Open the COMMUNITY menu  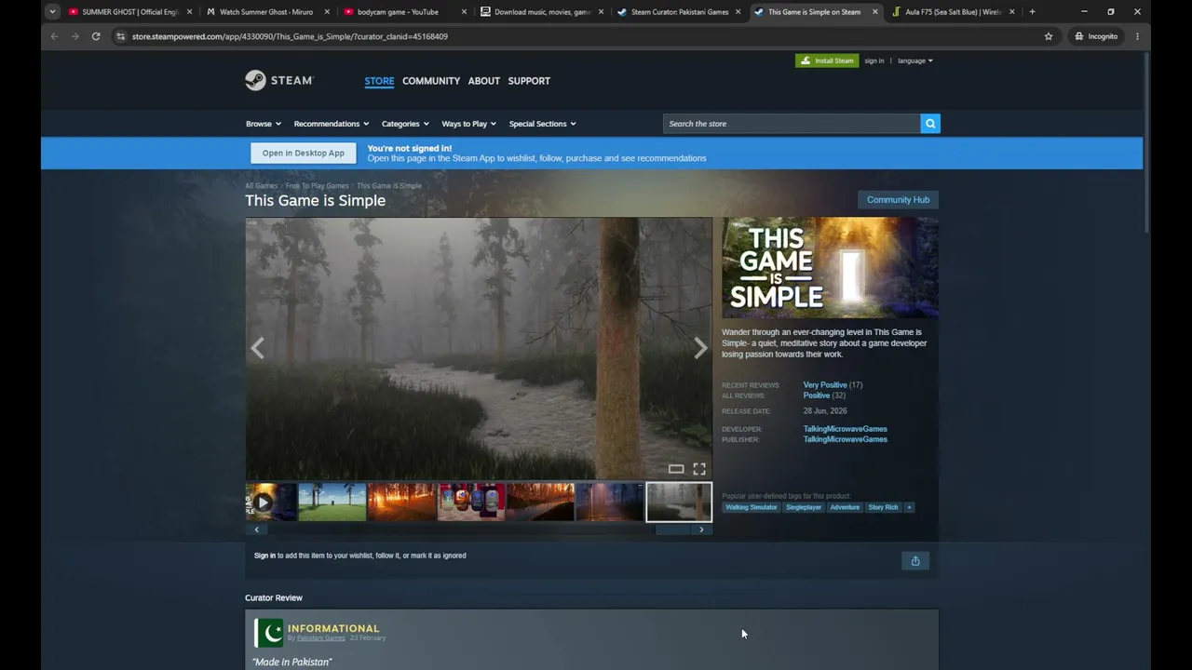pyautogui.click(x=431, y=81)
